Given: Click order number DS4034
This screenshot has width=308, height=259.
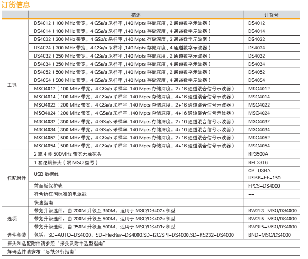Looking at the screenshot, I should [x=257, y=64].
